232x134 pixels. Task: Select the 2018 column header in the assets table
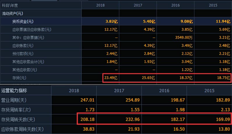tap(100, 5)
